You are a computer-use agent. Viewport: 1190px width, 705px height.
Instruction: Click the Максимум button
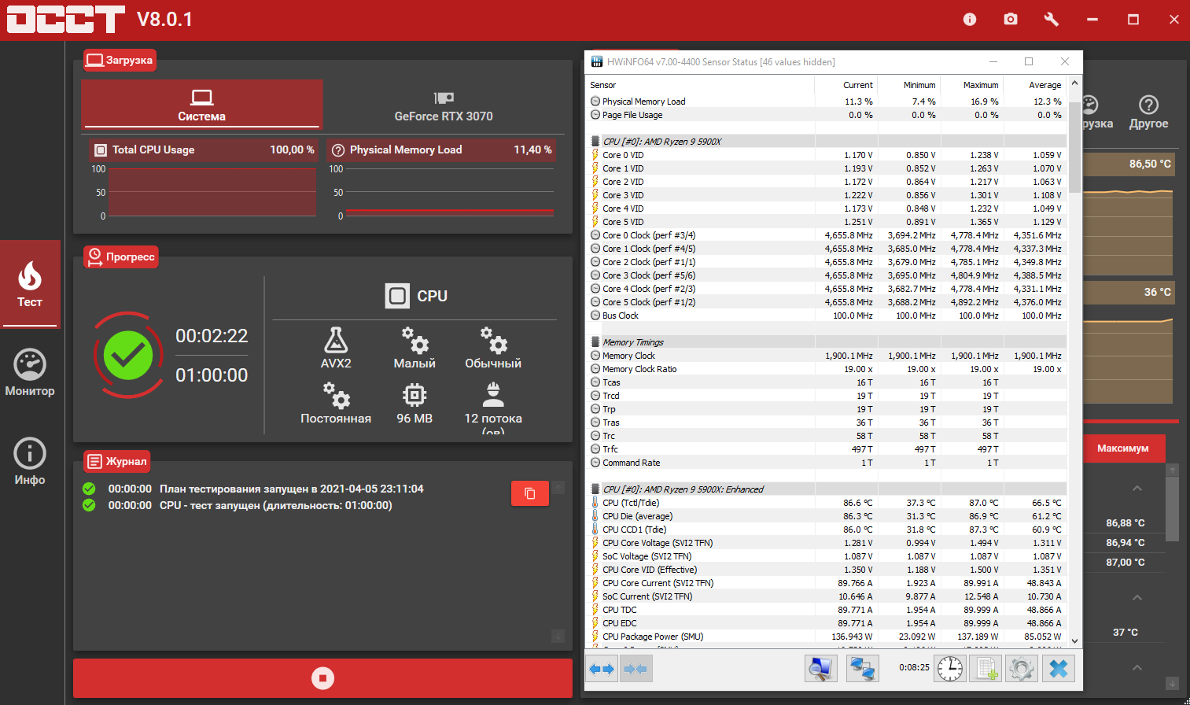click(x=1123, y=448)
